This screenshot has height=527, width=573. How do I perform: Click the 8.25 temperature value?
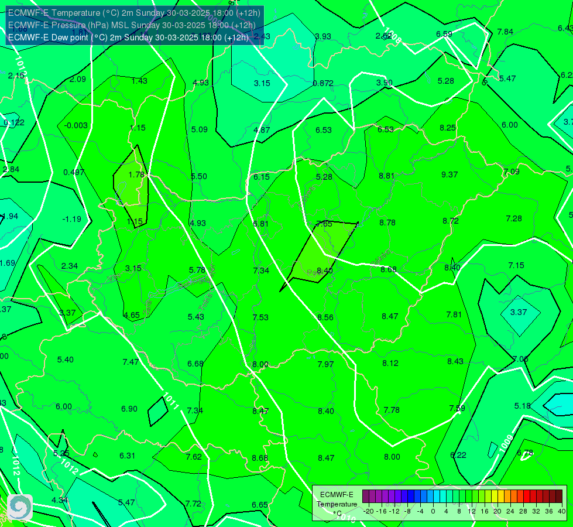coord(448,128)
